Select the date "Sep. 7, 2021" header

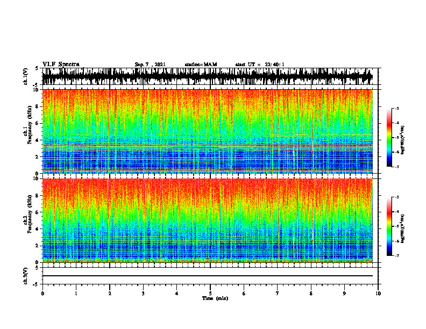150,65
